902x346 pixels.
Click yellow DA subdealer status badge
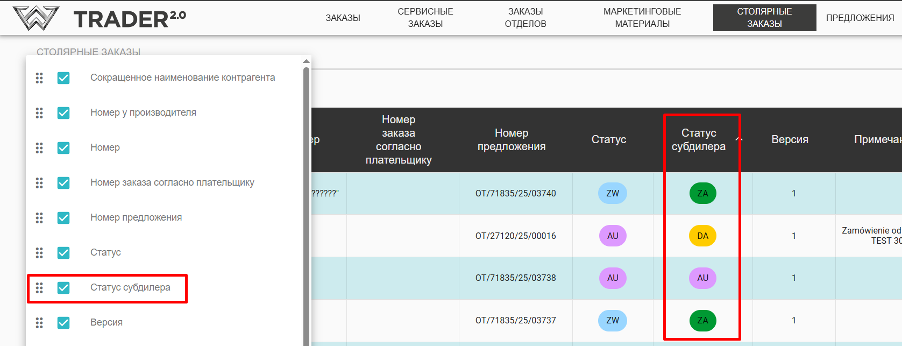point(702,236)
